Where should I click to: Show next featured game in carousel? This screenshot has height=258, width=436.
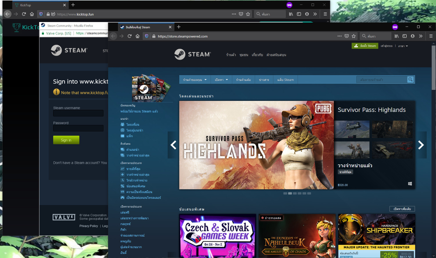[421, 145]
